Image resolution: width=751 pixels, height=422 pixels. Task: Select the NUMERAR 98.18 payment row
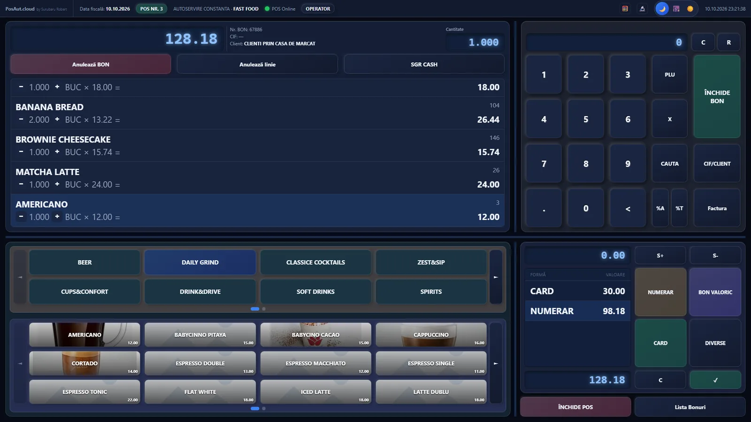tap(577, 311)
